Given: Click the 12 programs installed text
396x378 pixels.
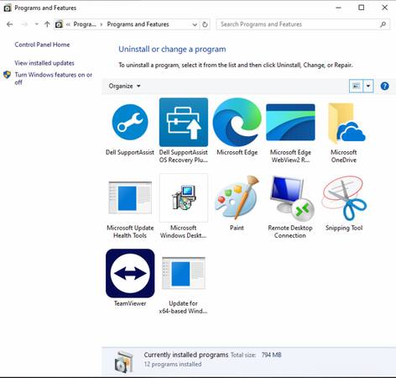Looking at the screenshot, I should click(173, 365).
